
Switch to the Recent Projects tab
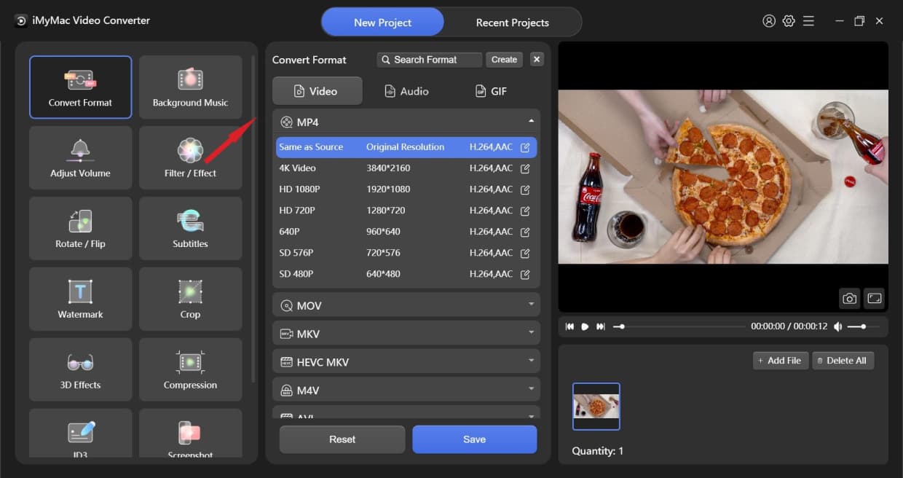tap(513, 23)
